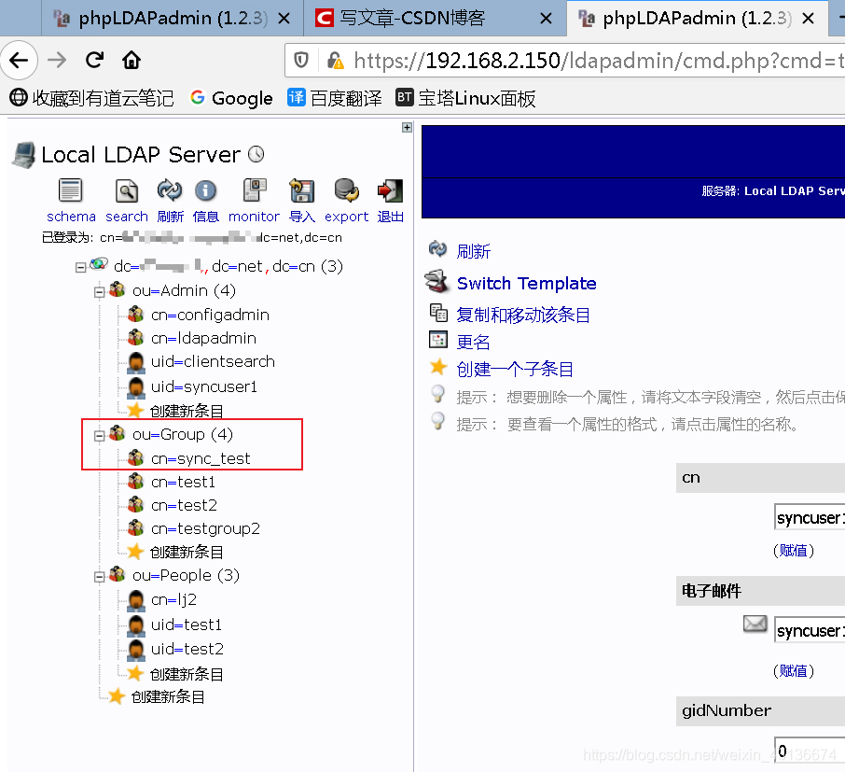The image size is (845, 772).
Task: Click the 赋值 link under 电子邮件 field
Action: point(794,671)
